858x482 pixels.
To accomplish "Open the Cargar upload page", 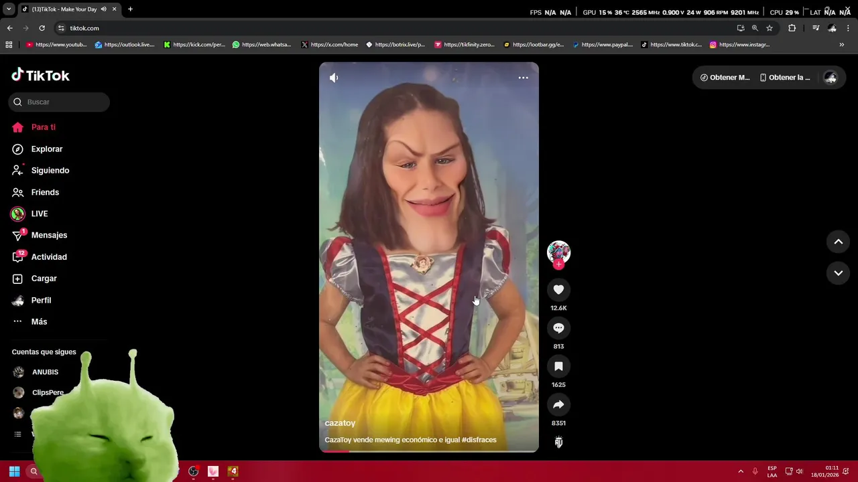I will coord(35,278).
